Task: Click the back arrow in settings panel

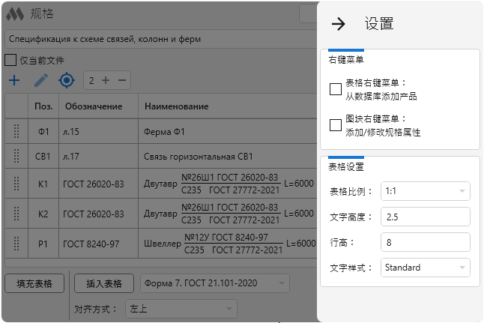Action: click(339, 24)
